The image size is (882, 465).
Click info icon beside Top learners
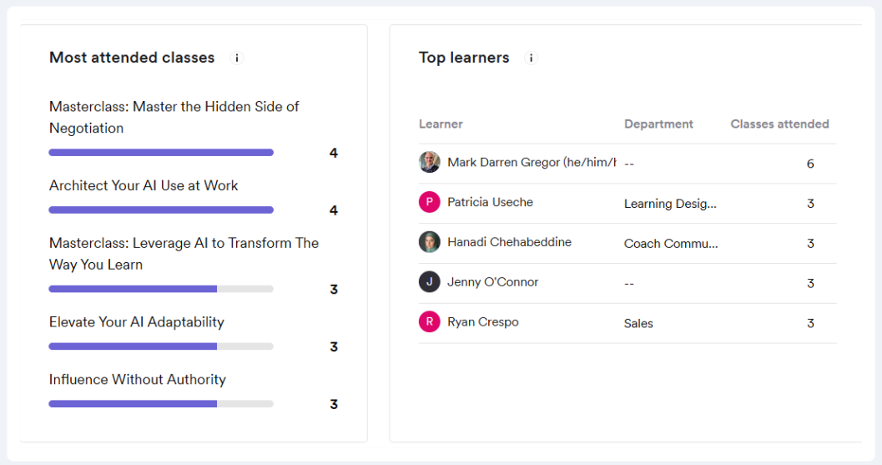tap(531, 58)
